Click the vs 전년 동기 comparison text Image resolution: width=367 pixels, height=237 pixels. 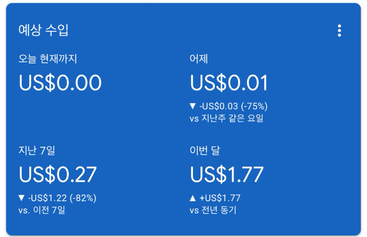point(213,210)
